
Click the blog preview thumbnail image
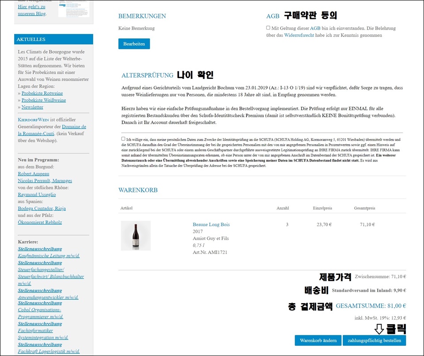(x=74, y=9)
